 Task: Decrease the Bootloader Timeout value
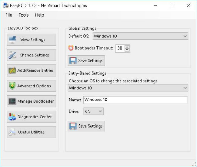127,50
